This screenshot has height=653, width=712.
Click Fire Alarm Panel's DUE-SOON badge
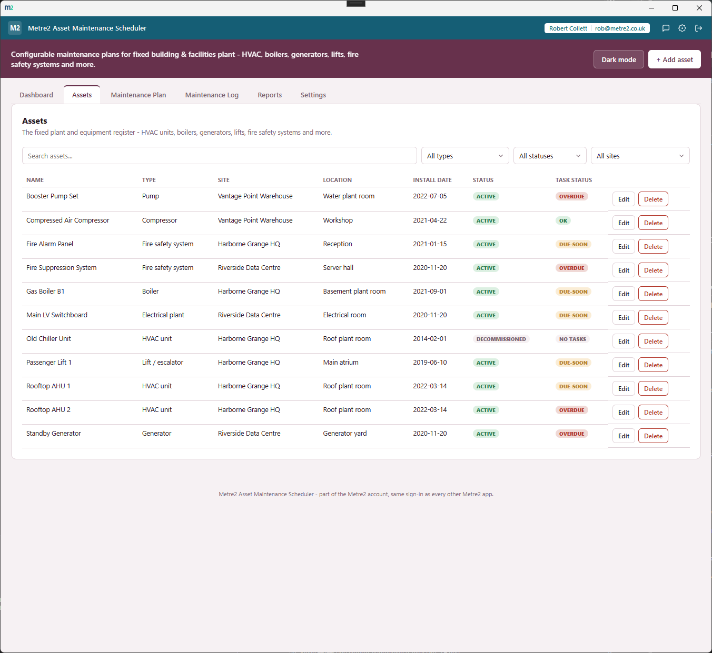point(573,245)
